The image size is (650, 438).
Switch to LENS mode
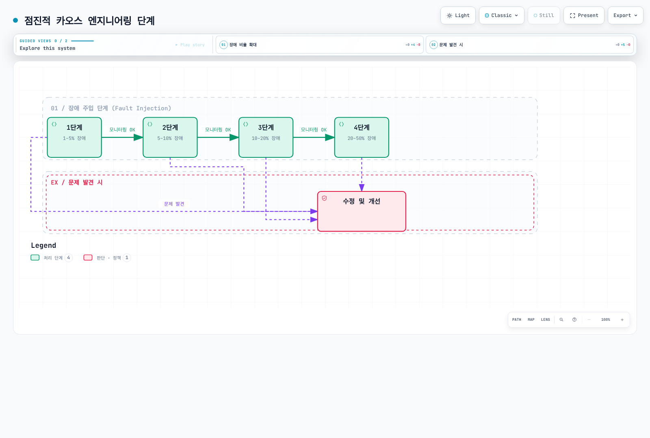tap(546, 320)
